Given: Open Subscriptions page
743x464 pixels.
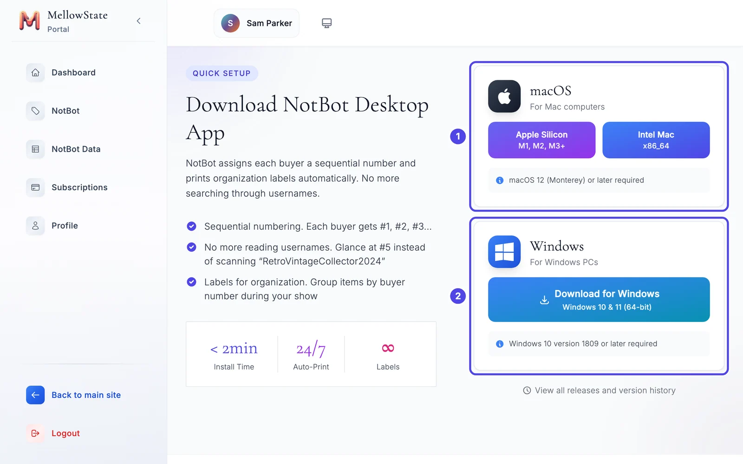Looking at the screenshot, I should [x=79, y=187].
